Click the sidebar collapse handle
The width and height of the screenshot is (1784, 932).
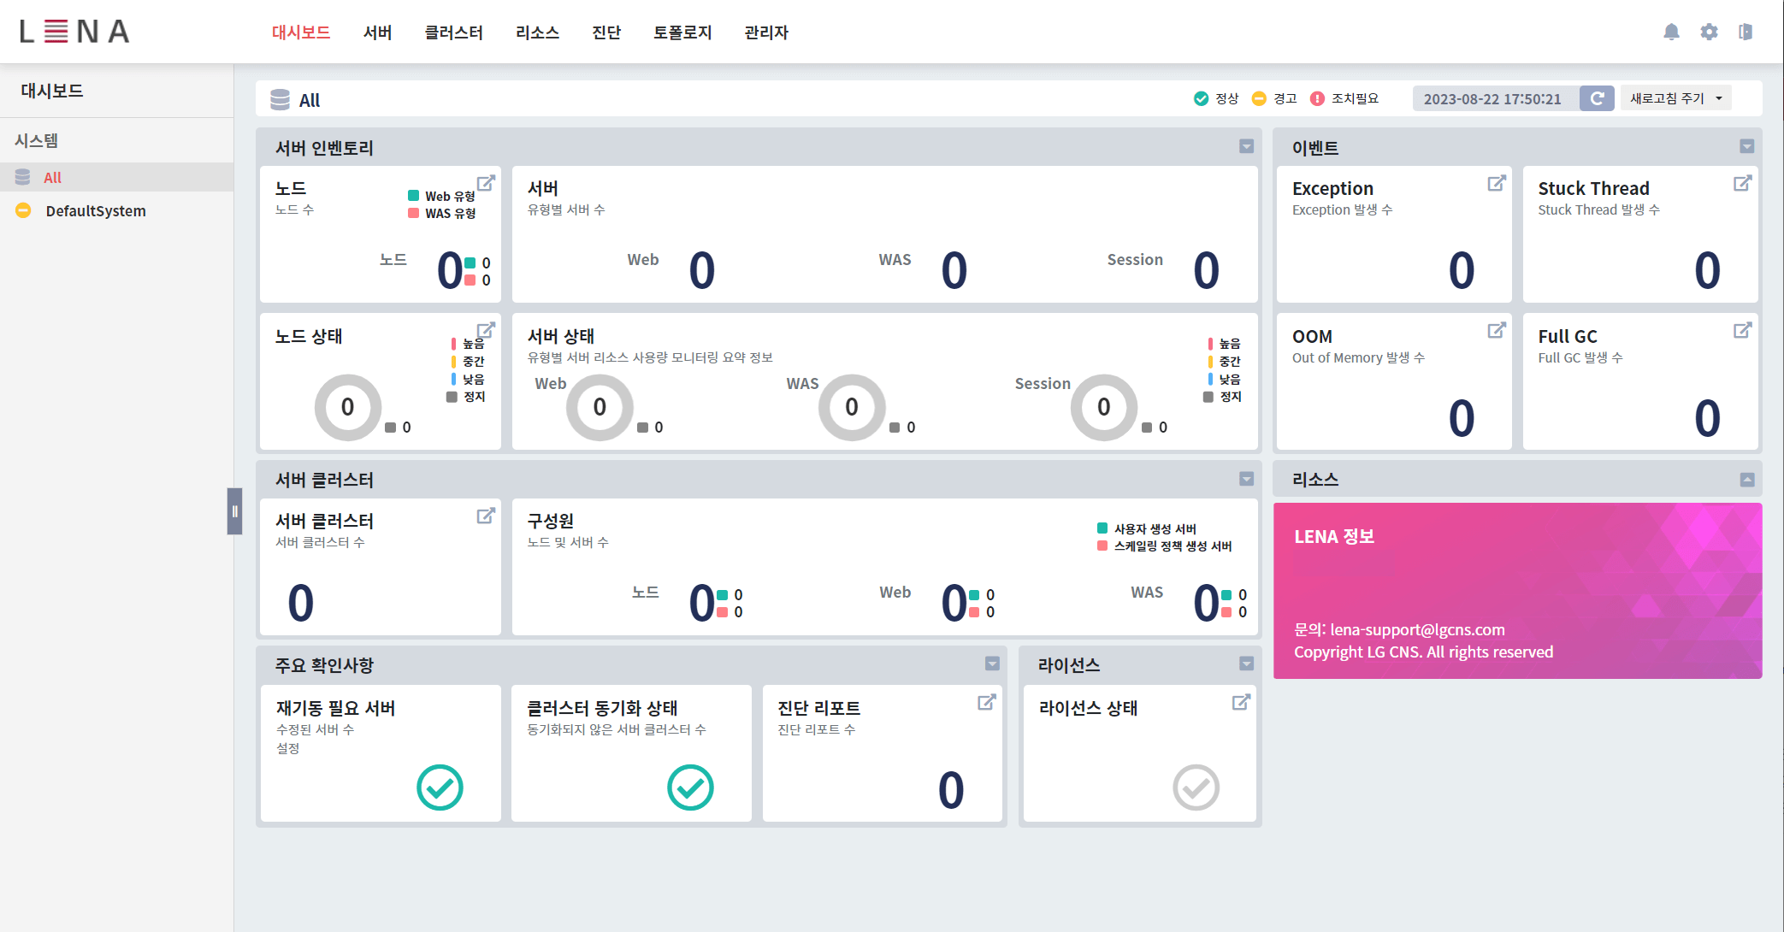(x=234, y=511)
